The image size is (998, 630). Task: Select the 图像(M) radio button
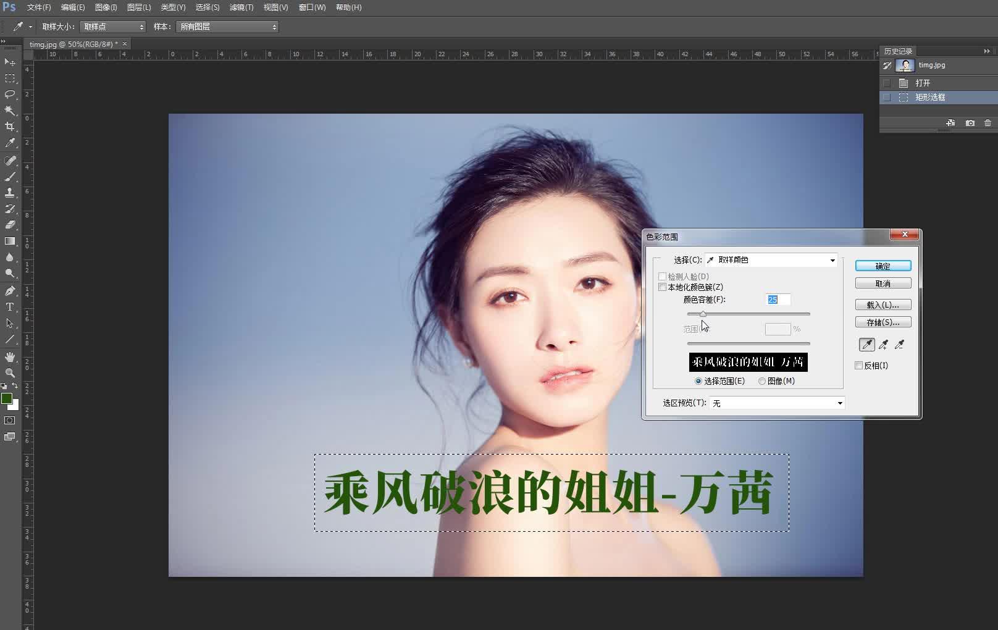(x=761, y=381)
